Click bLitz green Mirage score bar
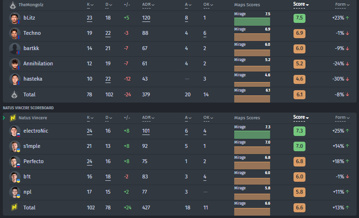Image resolution: width=359 pixels, height=218 pixels. point(252,21)
